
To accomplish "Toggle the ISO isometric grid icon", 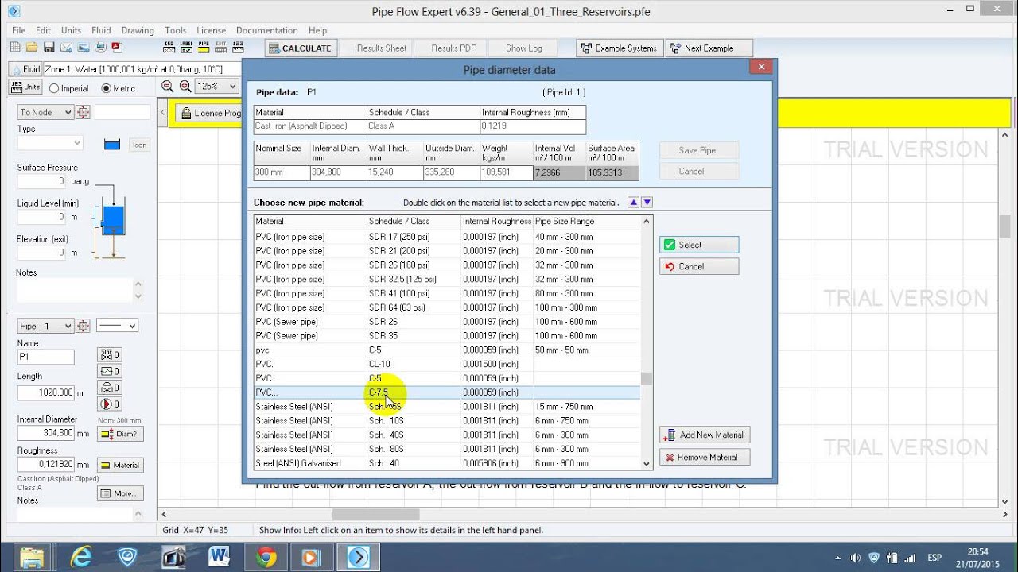I will pos(169,48).
